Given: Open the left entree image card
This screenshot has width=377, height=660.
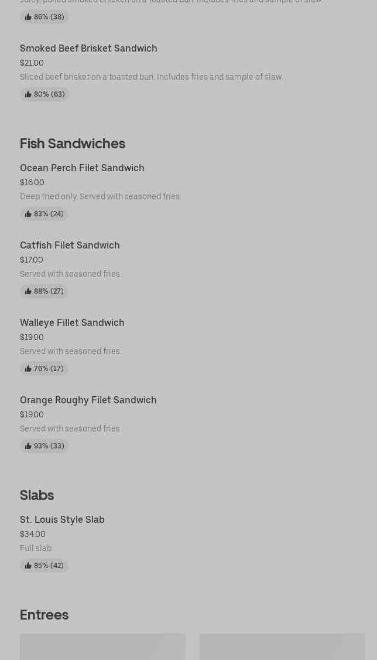Looking at the screenshot, I should 102,647.
